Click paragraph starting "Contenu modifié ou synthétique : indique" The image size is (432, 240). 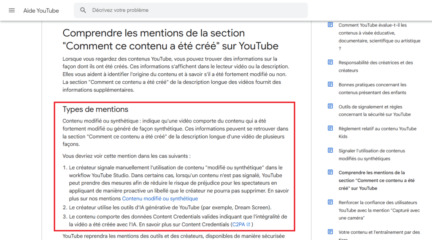[175, 133]
